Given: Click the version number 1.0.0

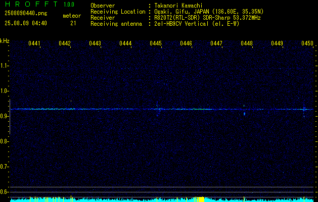Looking at the screenshot, I should [69, 5].
